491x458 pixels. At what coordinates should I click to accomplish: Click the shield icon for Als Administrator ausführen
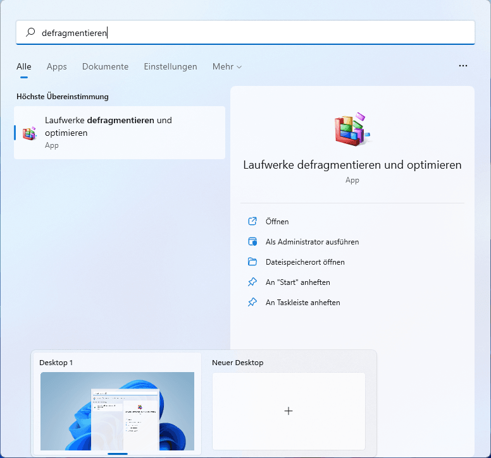click(252, 241)
